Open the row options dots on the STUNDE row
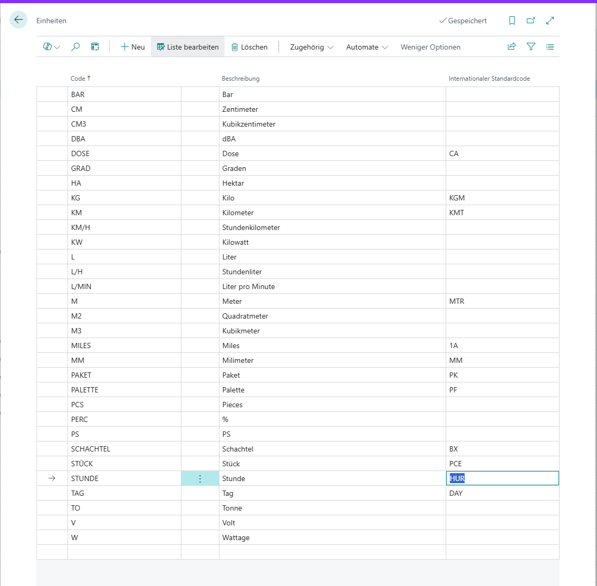 (x=200, y=478)
